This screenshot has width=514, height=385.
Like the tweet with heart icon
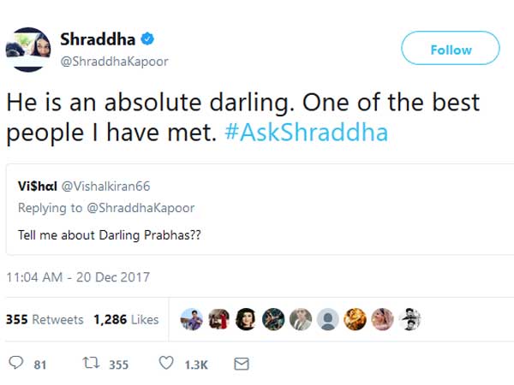pos(166,364)
